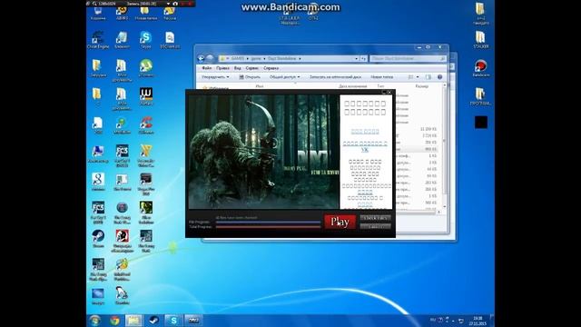This screenshot has height=327, width=581.
Task: Open the Правка menu in Explorer
Action: 222,68
